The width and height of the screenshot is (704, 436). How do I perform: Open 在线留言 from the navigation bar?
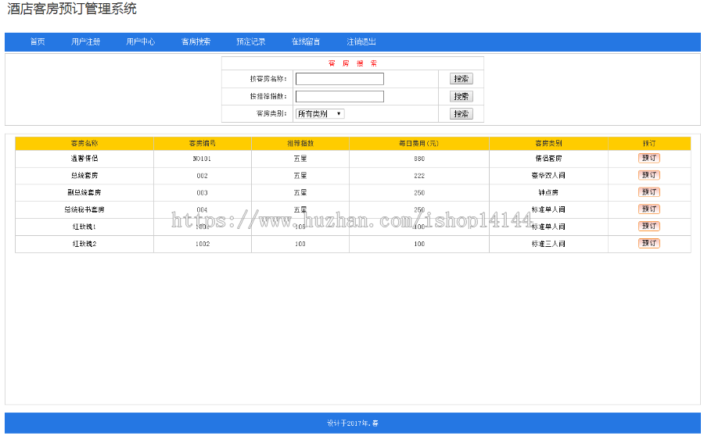point(306,41)
